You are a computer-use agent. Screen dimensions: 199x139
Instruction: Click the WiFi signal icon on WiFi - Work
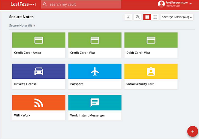tap(39, 103)
